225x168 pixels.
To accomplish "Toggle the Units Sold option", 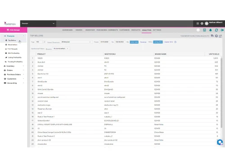I will tap(134, 42).
